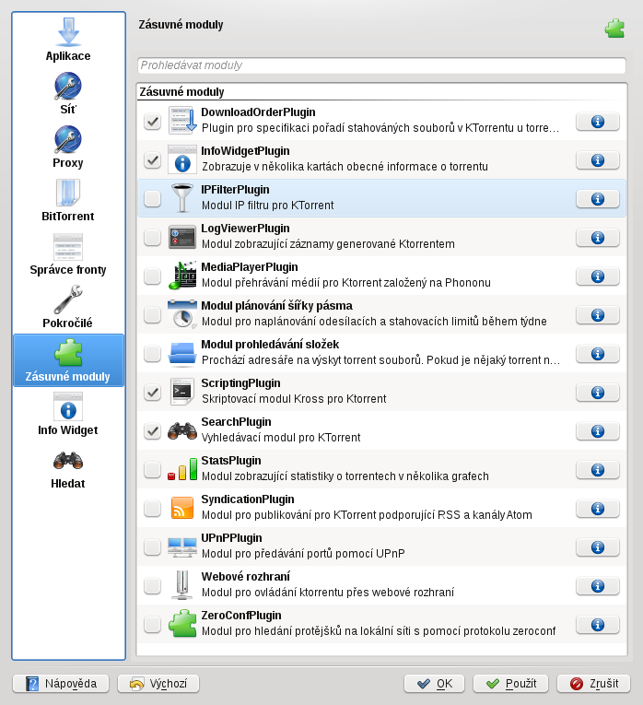Show info about Modul plánování šířky pásma

(598, 315)
